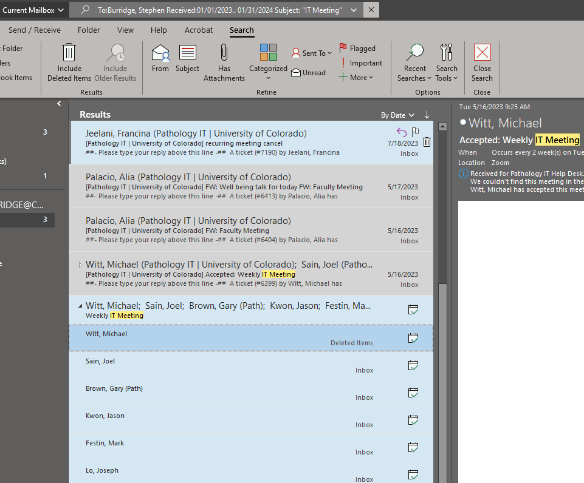Screen dimensions: 584x483
Task: Open Categorized filter color squares
Action: (268, 52)
